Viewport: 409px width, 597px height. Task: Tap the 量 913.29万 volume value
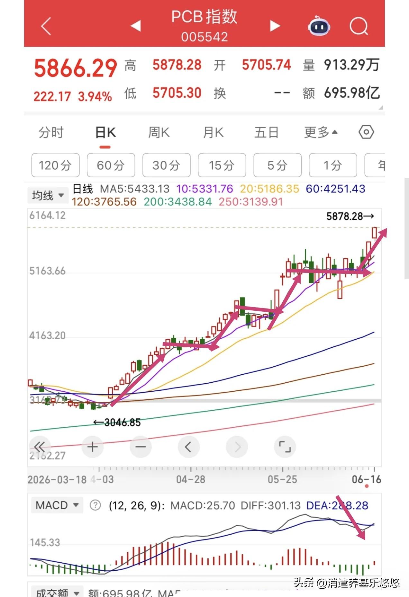point(341,65)
